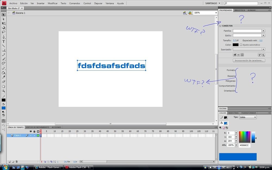Click the 24.0 fps frame rate value

67,162
